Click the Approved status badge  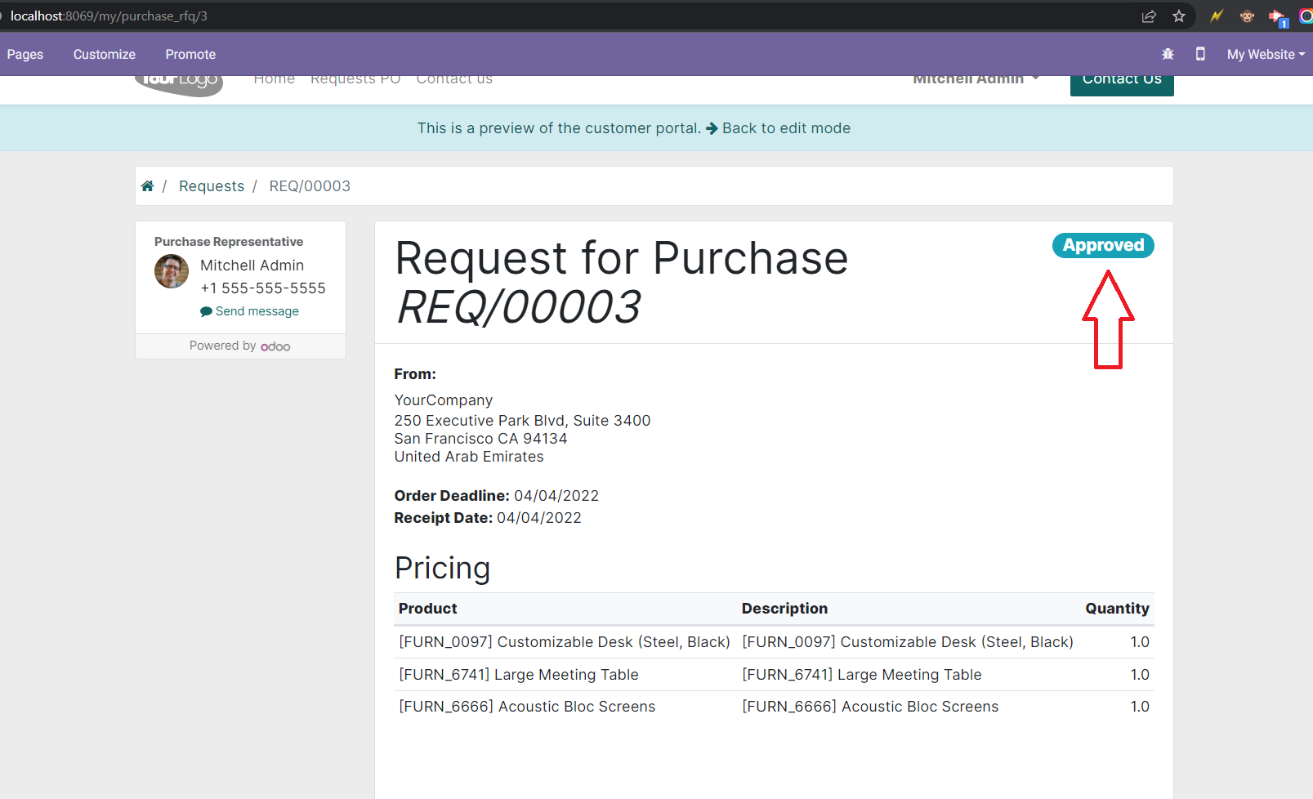[1102, 245]
